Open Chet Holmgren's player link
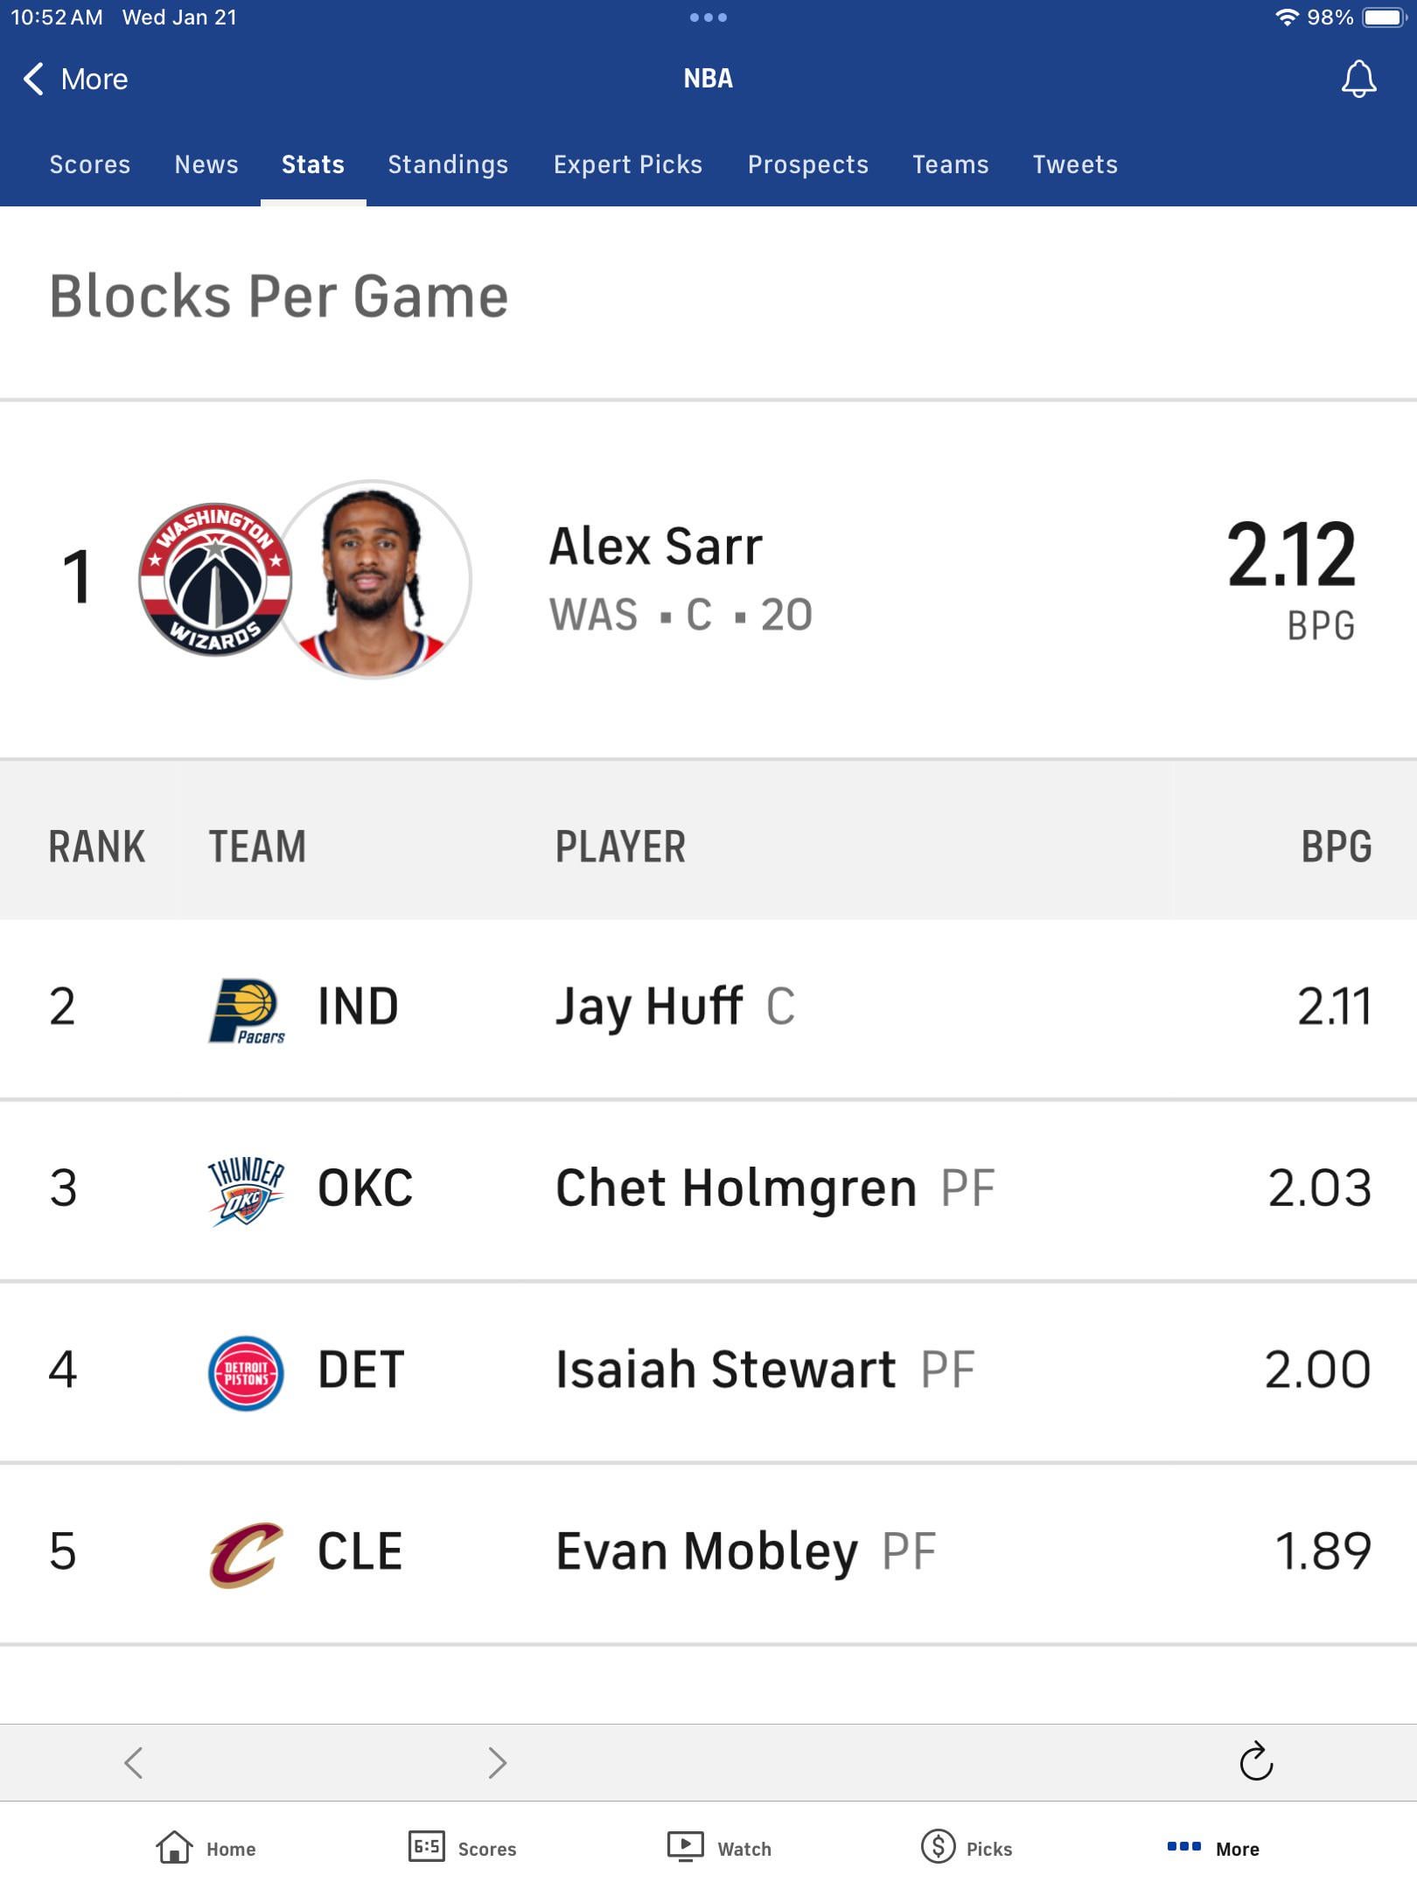 [x=736, y=1188]
